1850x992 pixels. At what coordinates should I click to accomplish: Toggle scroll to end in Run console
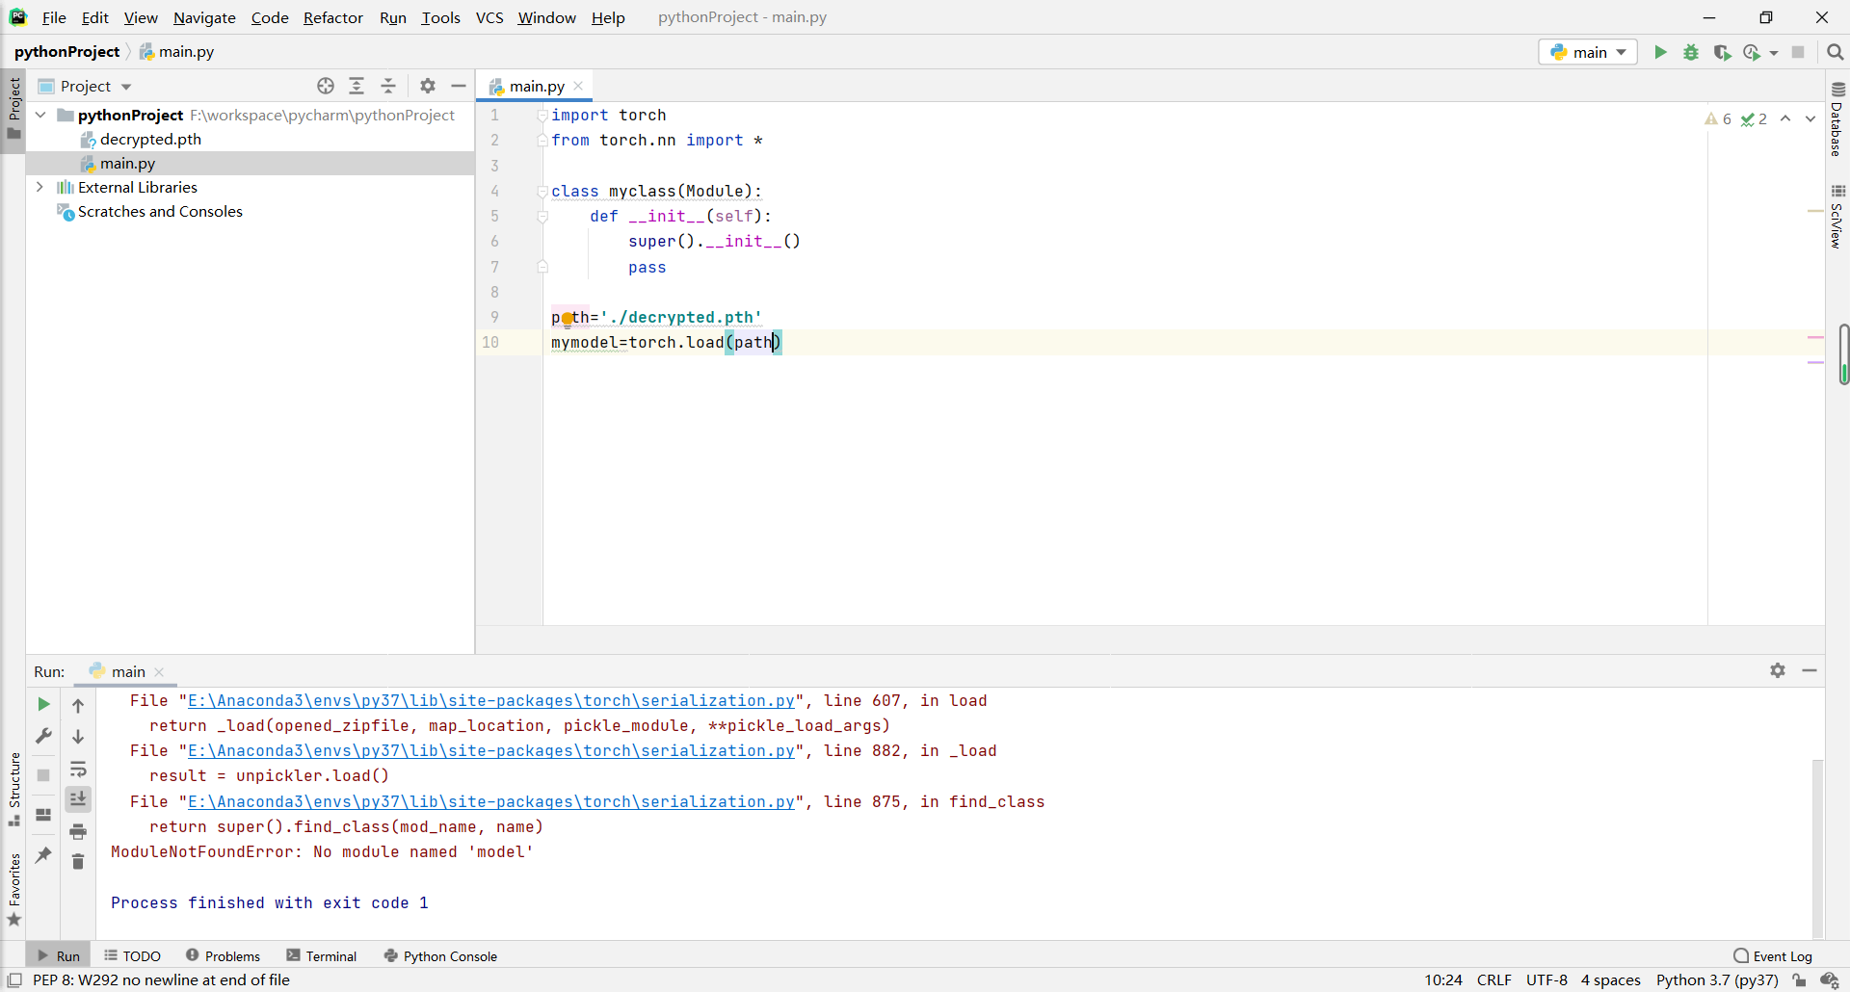(78, 798)
